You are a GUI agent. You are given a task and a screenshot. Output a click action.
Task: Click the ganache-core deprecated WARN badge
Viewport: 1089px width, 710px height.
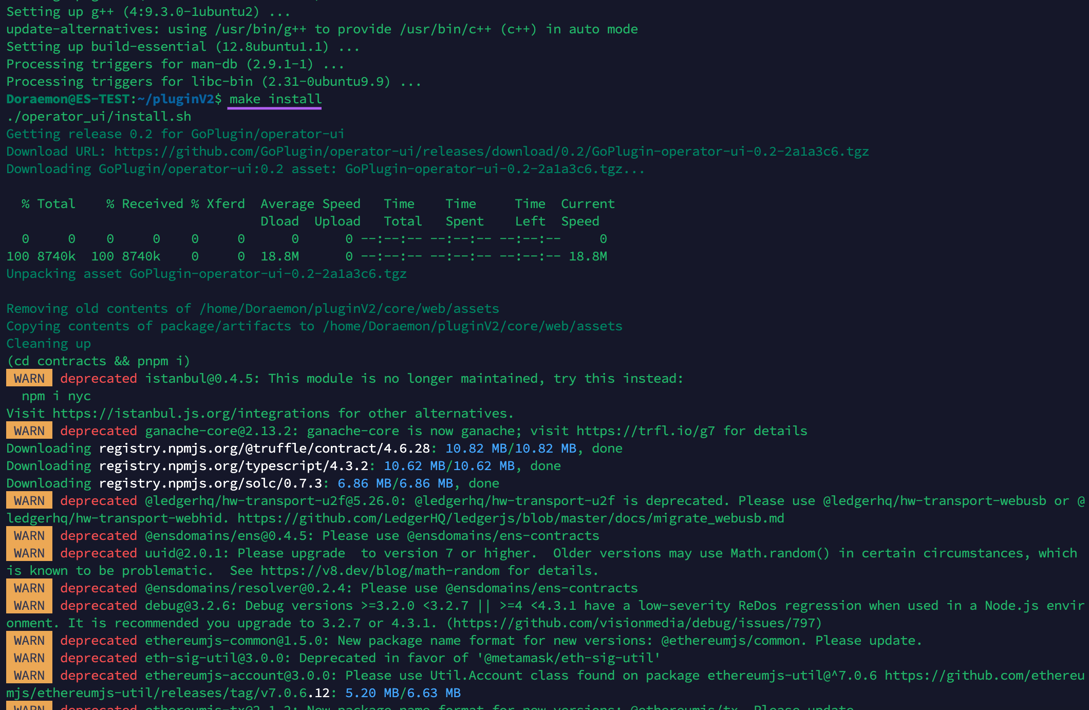28,431
